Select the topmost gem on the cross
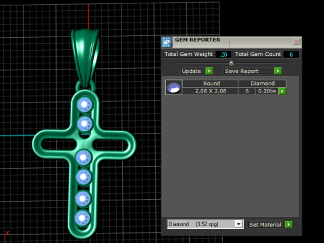Screen dimensions: 324x243 click(84, 105)
